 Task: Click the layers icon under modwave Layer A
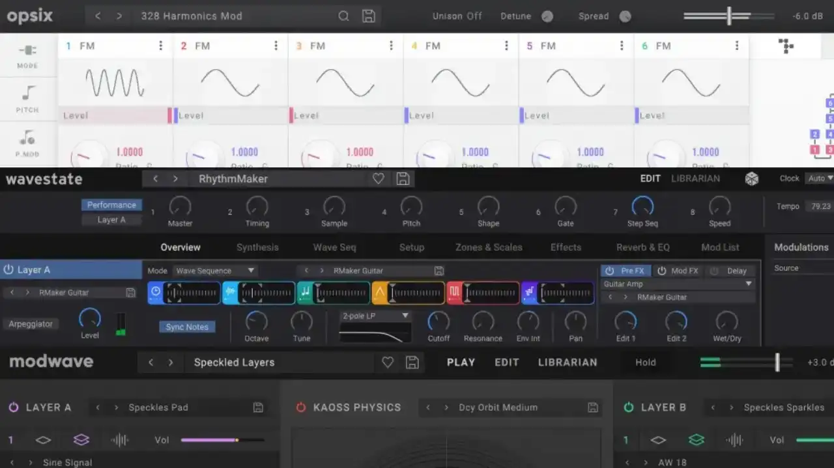click(x=81, y=439)
